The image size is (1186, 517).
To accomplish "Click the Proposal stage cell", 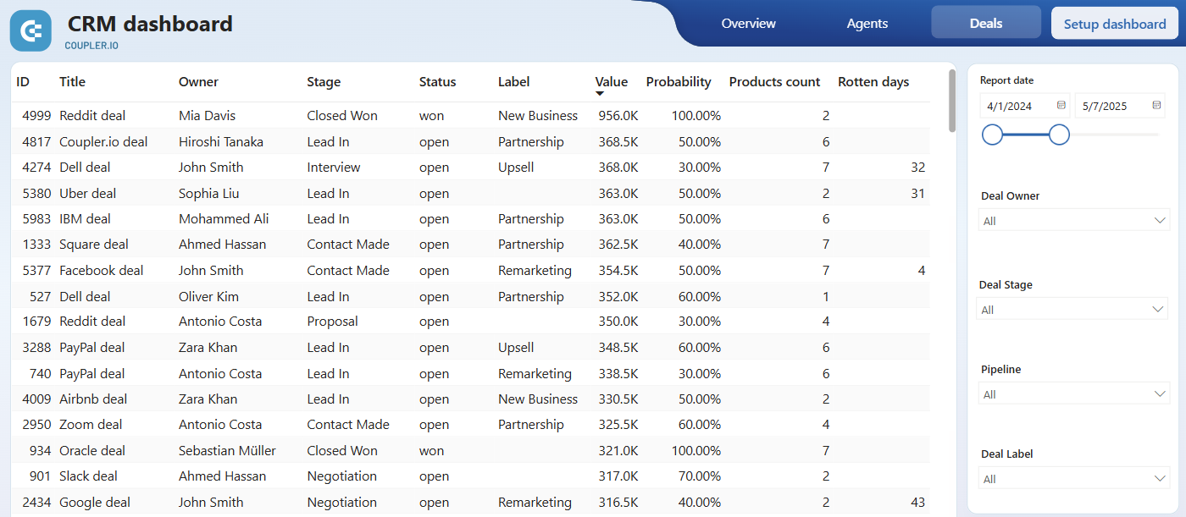I will point(332,321).
